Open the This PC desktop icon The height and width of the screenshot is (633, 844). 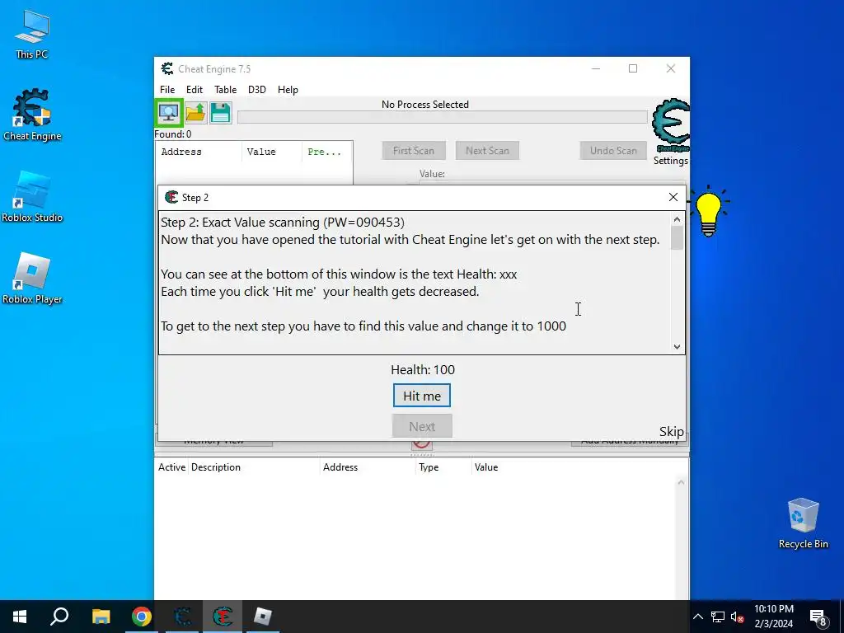(32, 35)
